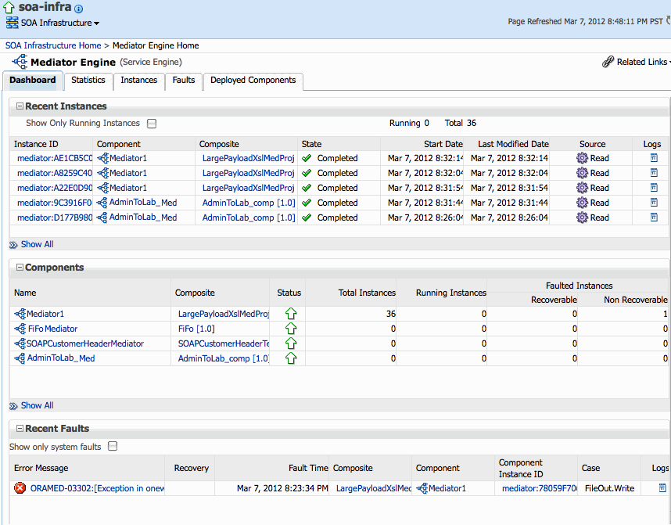The image size is (671, 525).
Task: Collapse the Recent Instances section
Action: click(18, 106)
